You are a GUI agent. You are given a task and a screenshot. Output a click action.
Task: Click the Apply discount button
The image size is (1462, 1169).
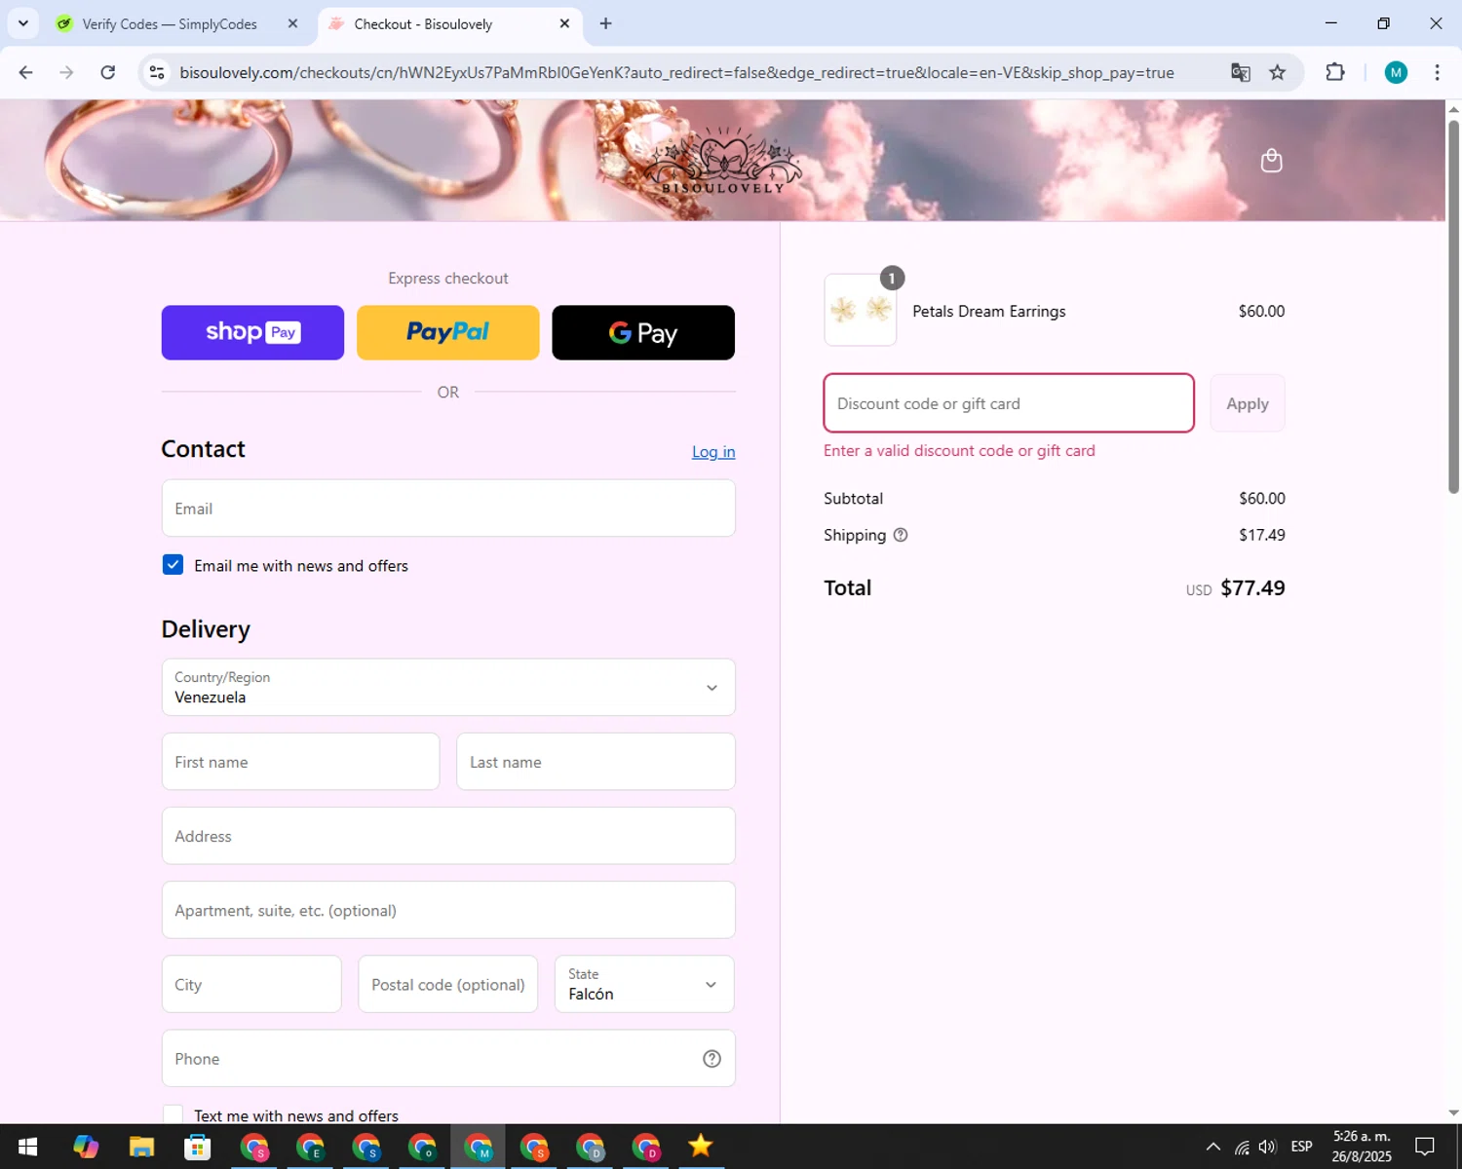pyautogui.click(x=1248, y=403)
